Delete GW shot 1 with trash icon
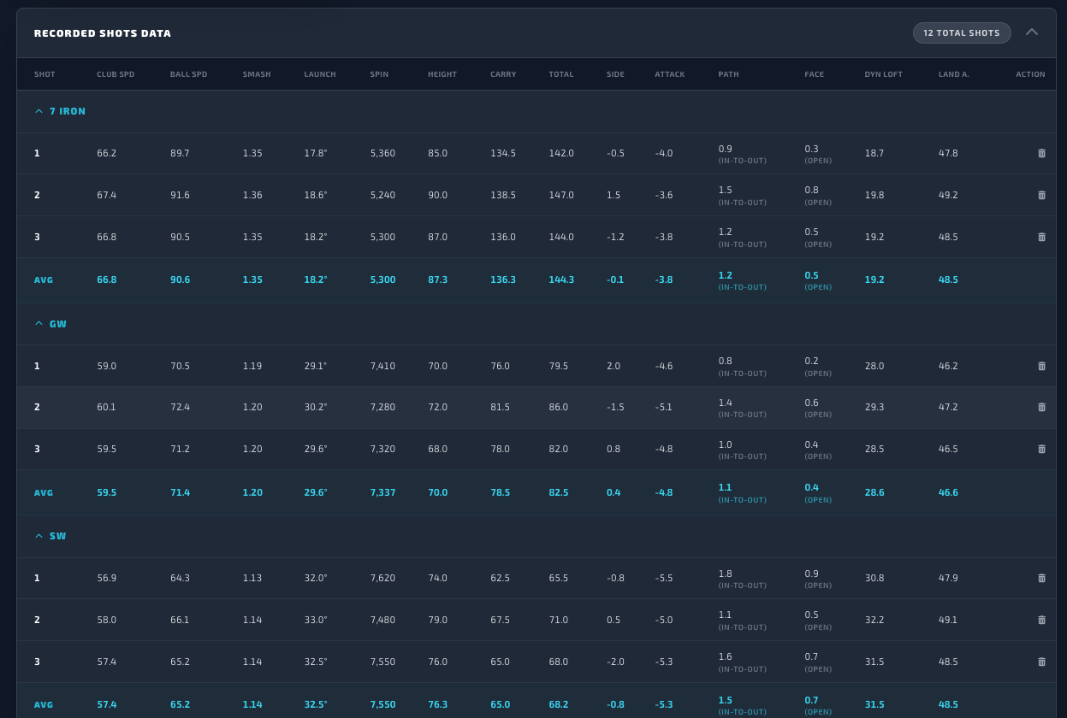The width and height of the screenshot is (1067, 718). coord(1041,366)
